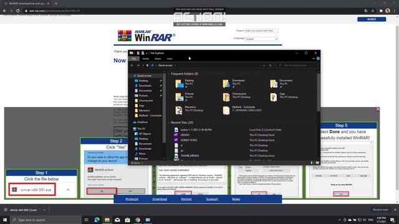Go back in Chrome browser

coord(4,11)
